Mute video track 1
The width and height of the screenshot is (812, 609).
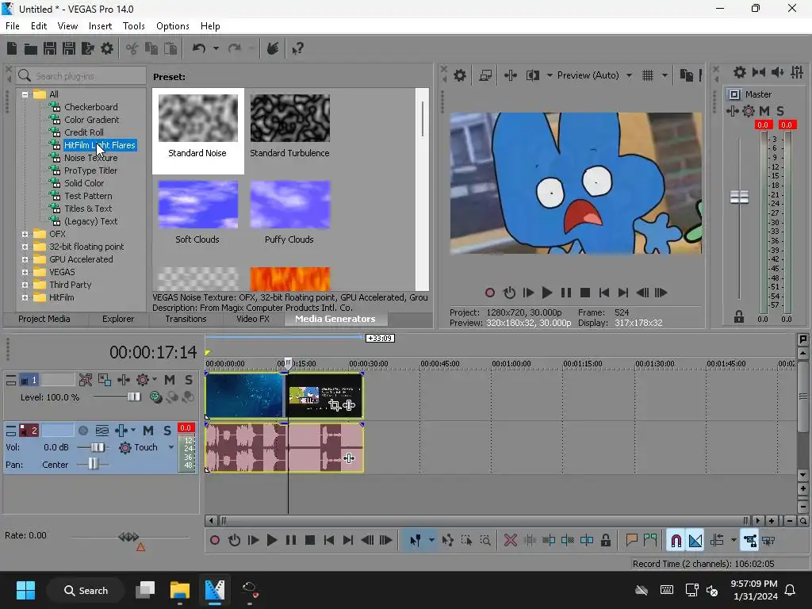click(x=170, y=380)
